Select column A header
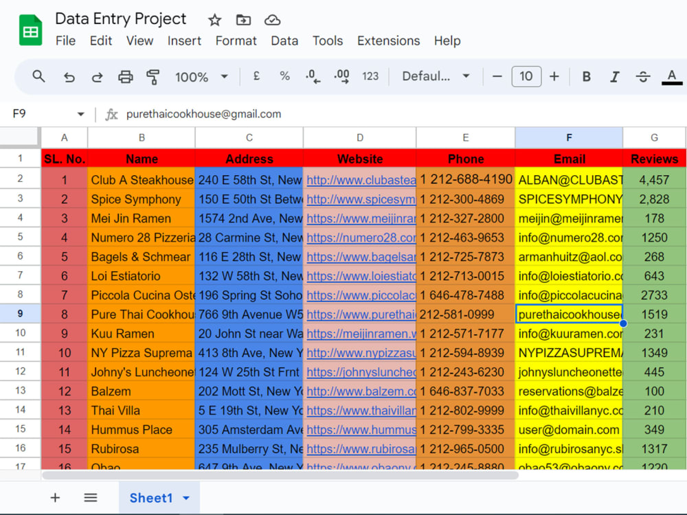Viewport: 687px width, 515px height. 65,138
